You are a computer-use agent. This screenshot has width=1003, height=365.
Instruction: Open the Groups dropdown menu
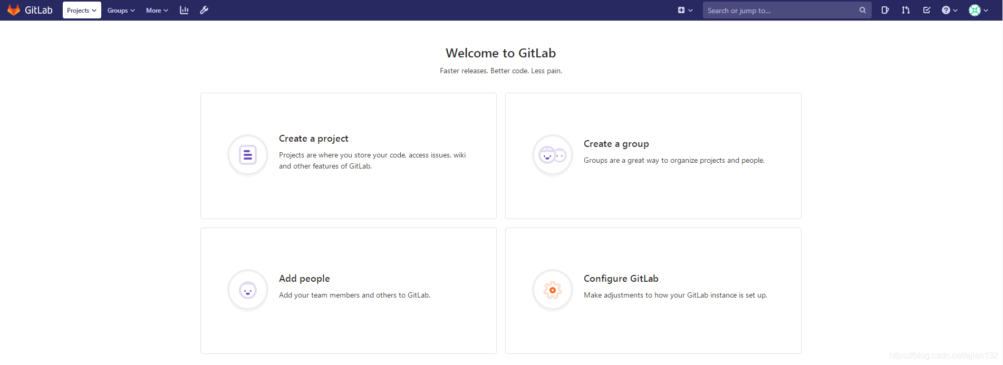click(x=121, y=11)
